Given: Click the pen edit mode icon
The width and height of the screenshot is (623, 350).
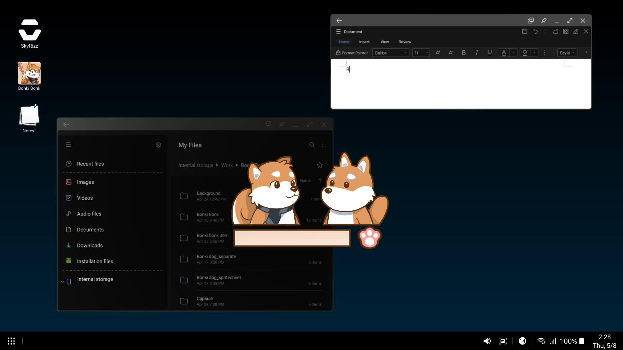Looking at the screenshot, I should (x=576, y=31).
